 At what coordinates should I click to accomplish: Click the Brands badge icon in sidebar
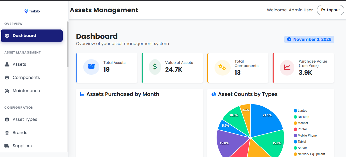tap(6, 132)
